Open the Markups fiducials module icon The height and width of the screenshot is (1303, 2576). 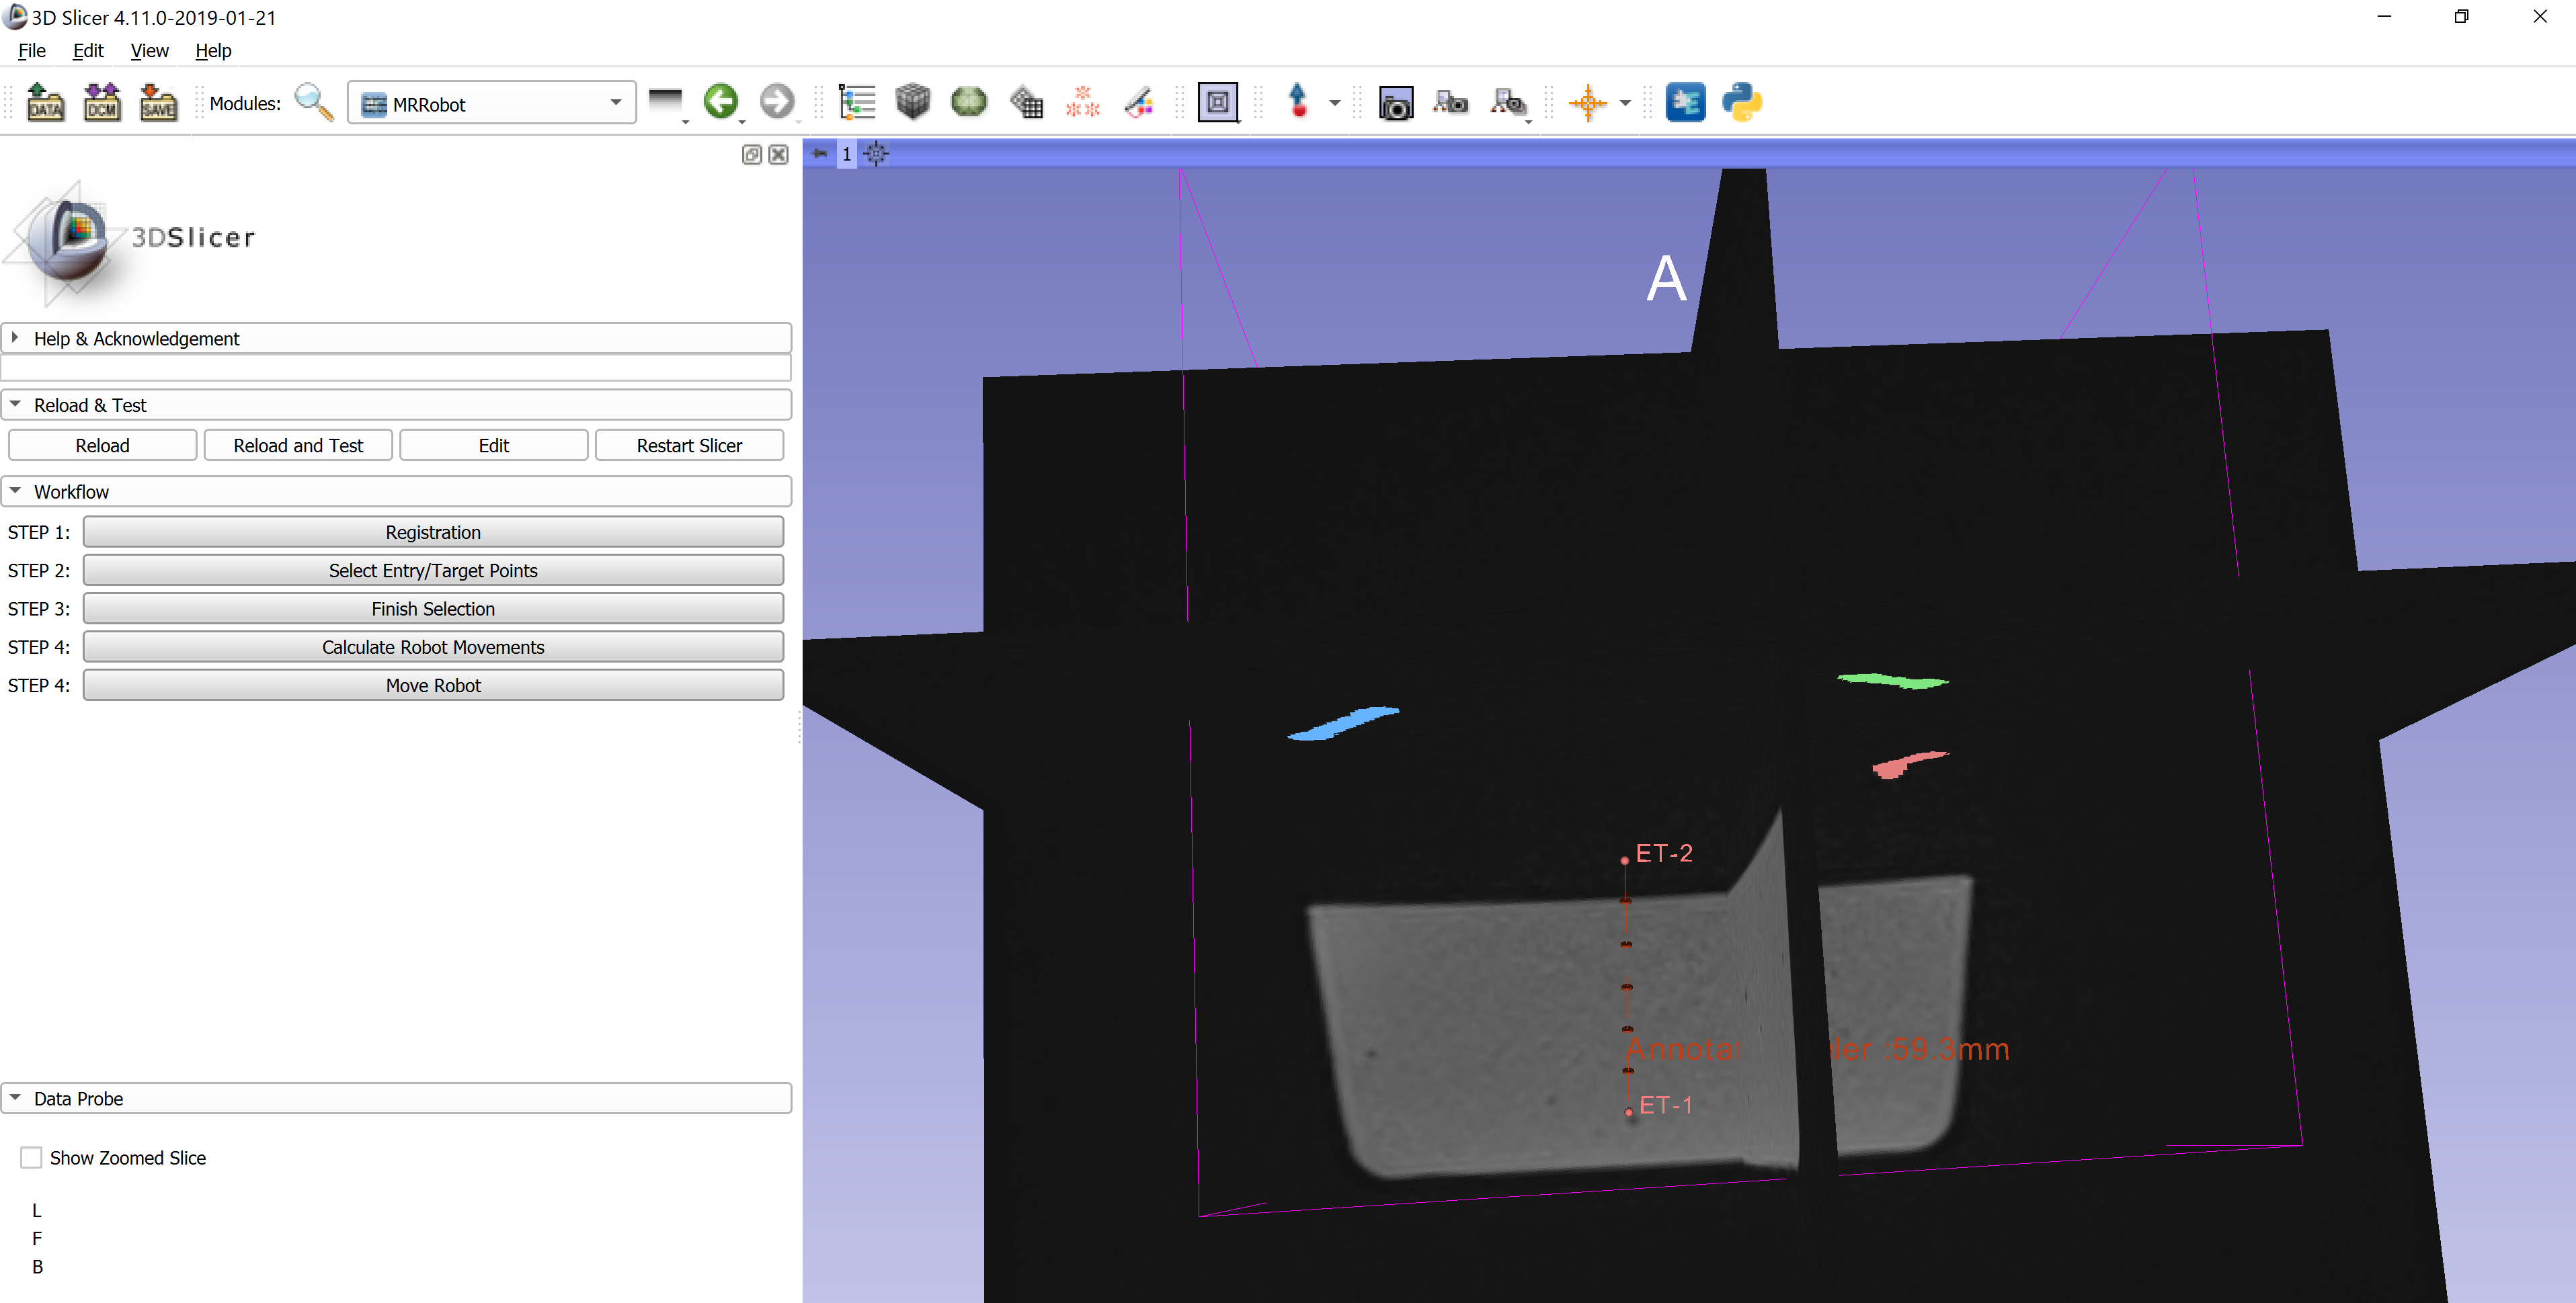coord(1082,102)
